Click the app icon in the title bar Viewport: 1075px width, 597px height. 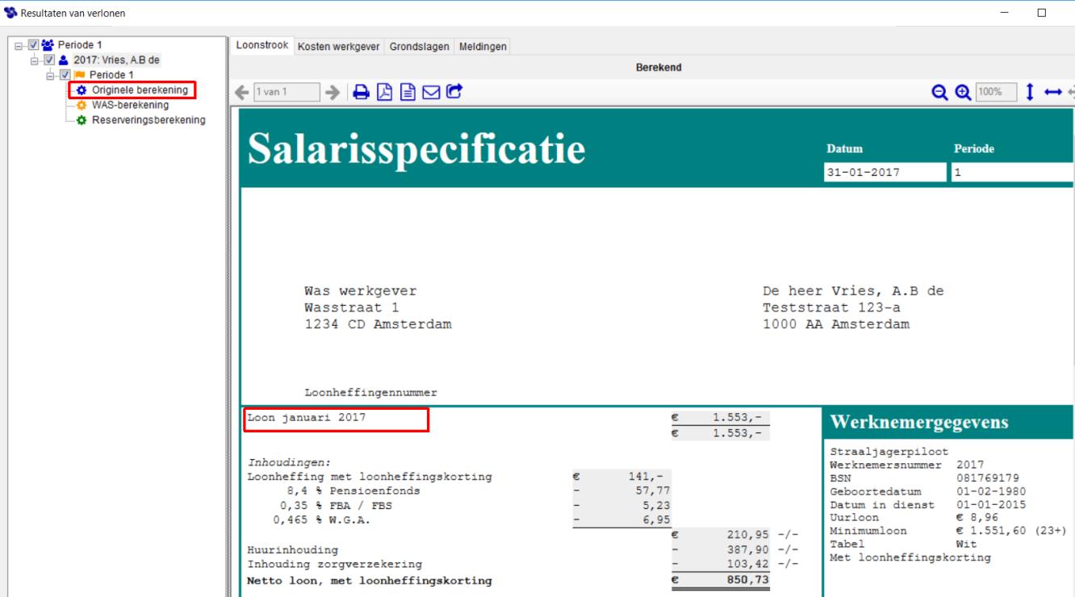coord(10,13)
